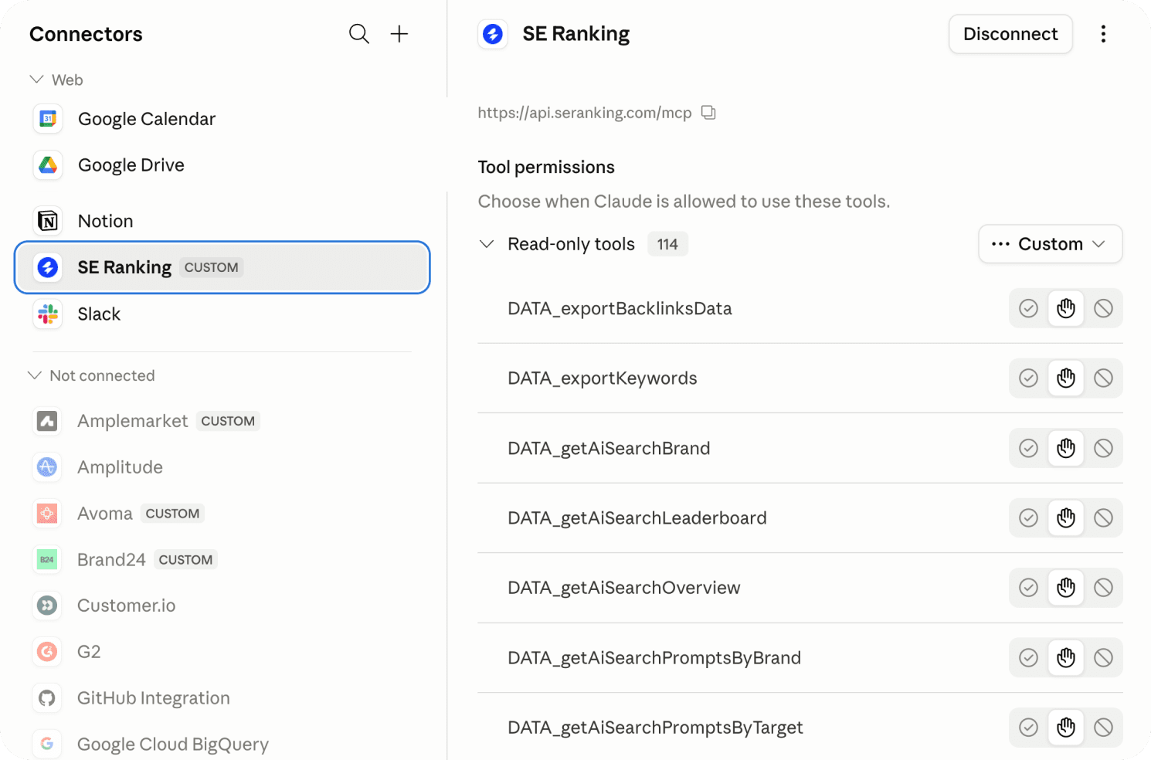1151x760 pixels.
Task: Click the Slack logo icon
Action: (48, 314)
